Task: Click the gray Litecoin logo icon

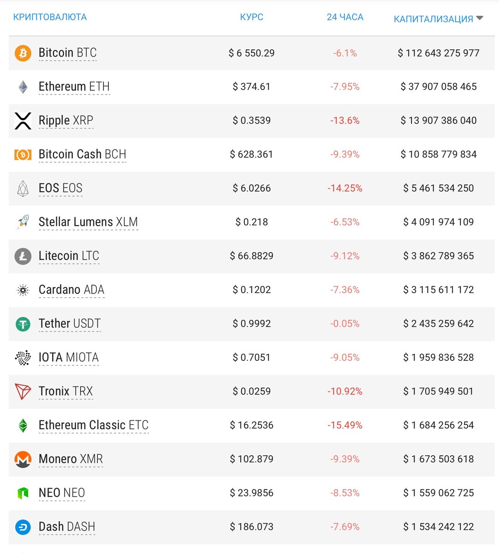Action: coord(23,256)
